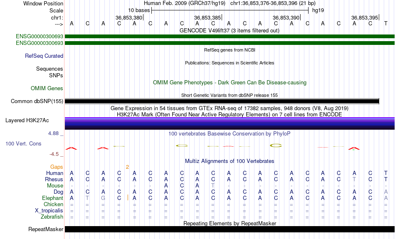This screenshot has width=395, height=239.
Task: Click position label 36,853,385 on ruler
Action: point(207,17)
